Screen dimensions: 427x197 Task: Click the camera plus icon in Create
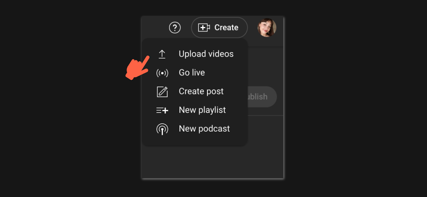tap(204, 28)
